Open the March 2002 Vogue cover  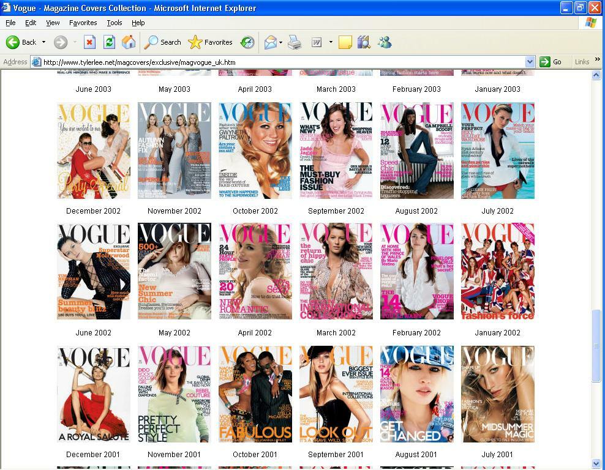point(336,271)
